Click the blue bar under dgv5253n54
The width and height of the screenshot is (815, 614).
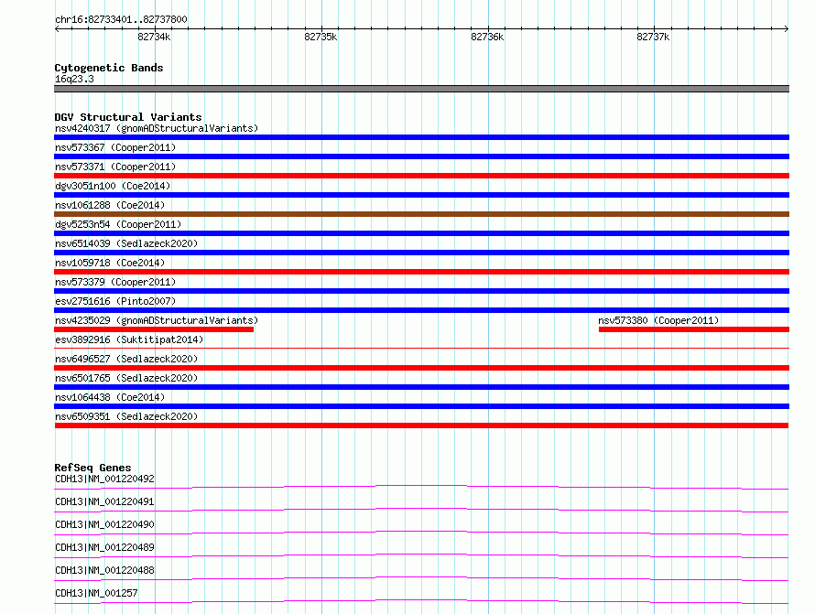(x=421, y=233)
